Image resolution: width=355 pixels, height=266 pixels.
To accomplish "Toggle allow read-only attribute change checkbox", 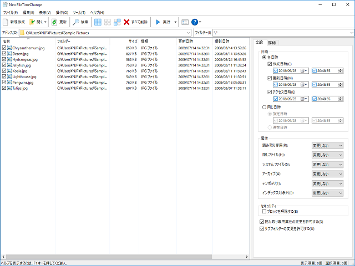I will tap(262, 222).
